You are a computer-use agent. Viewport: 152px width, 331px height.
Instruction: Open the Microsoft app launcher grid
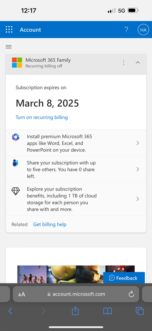(9, 29)
